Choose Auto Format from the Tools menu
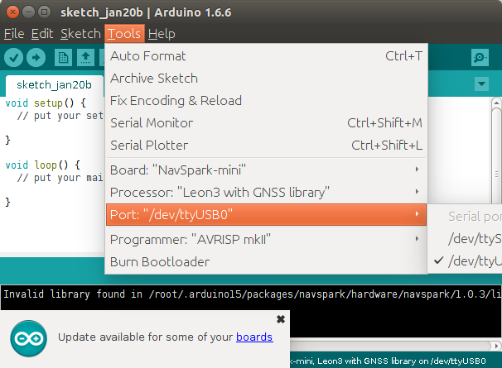The height and width of the screenshot is (368, 502). click(x=266, y=56)
